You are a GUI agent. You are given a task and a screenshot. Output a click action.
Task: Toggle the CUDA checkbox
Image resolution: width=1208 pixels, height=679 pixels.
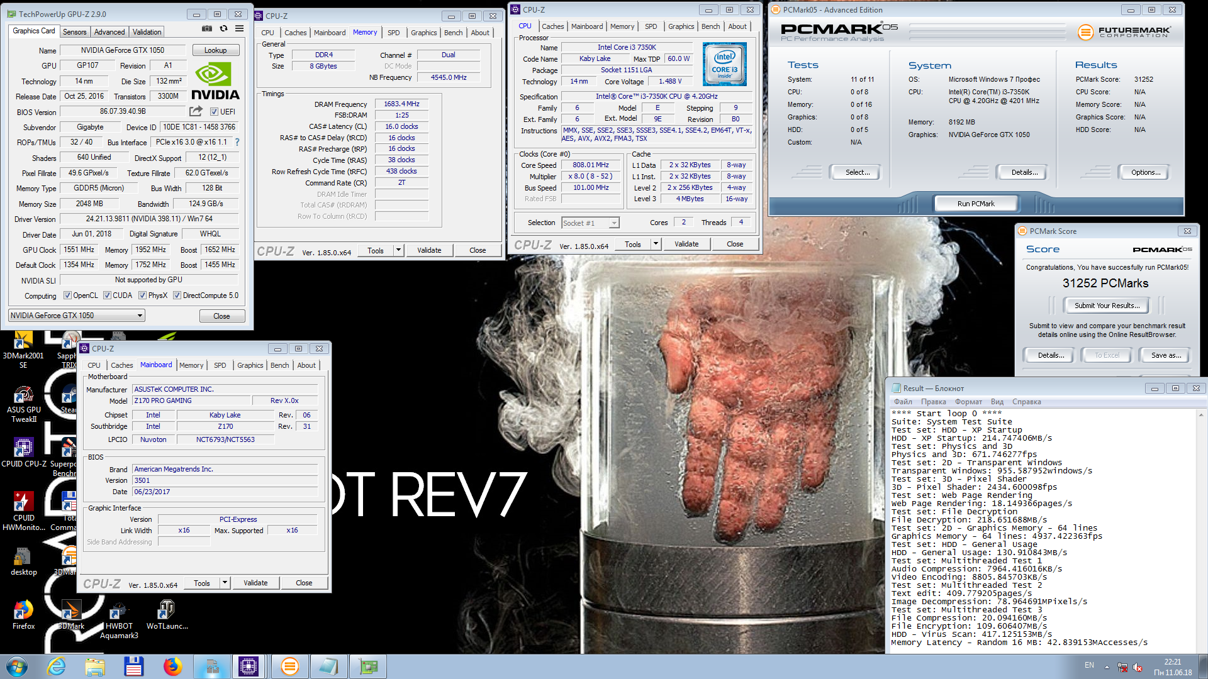pyautogui.click(x=108, y=295)
